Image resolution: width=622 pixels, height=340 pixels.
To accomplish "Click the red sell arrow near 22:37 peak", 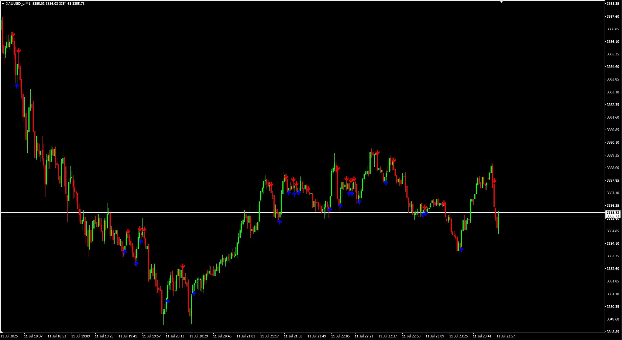I will click(x=394, y=160).
